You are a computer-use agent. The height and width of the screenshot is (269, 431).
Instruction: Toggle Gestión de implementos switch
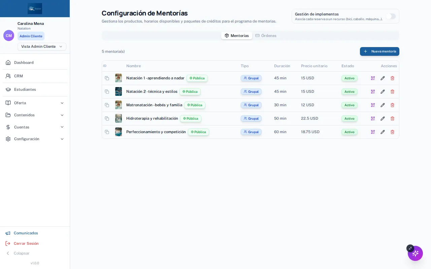[x=391, y=16]
